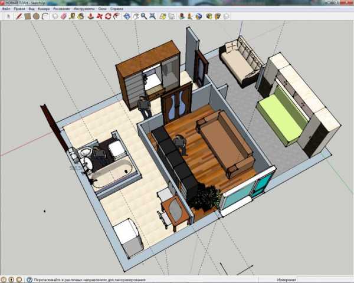Activate the Move tool with red arrows
Viewport: 354px width, 283px height.
[x=99, y=17]
